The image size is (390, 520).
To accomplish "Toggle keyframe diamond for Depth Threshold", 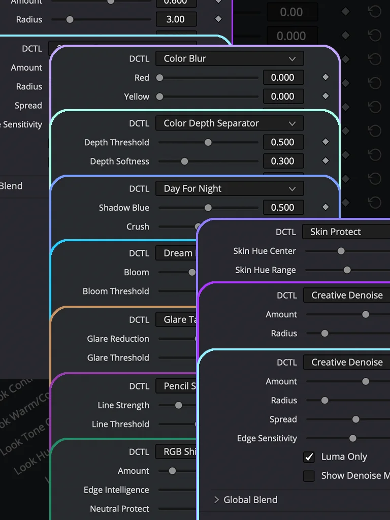I will coord(326,142).
